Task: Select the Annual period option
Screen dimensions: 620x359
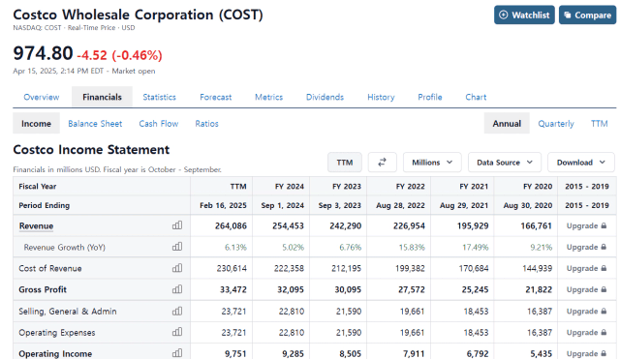Action: click(x=507, y=124)
